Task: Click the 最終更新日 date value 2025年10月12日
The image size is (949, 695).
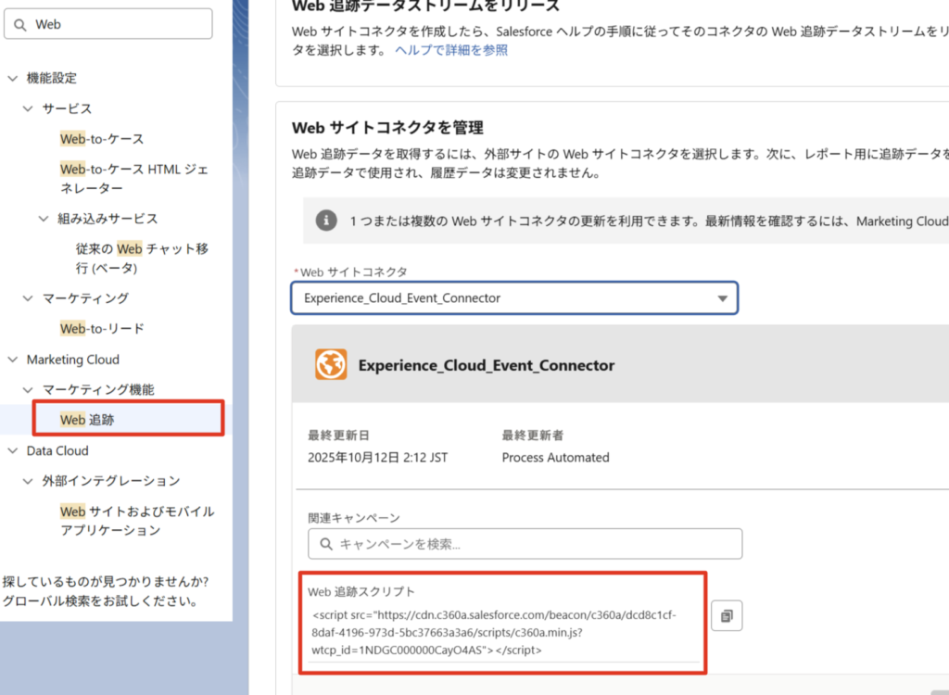Action: [x=378, y=458]
